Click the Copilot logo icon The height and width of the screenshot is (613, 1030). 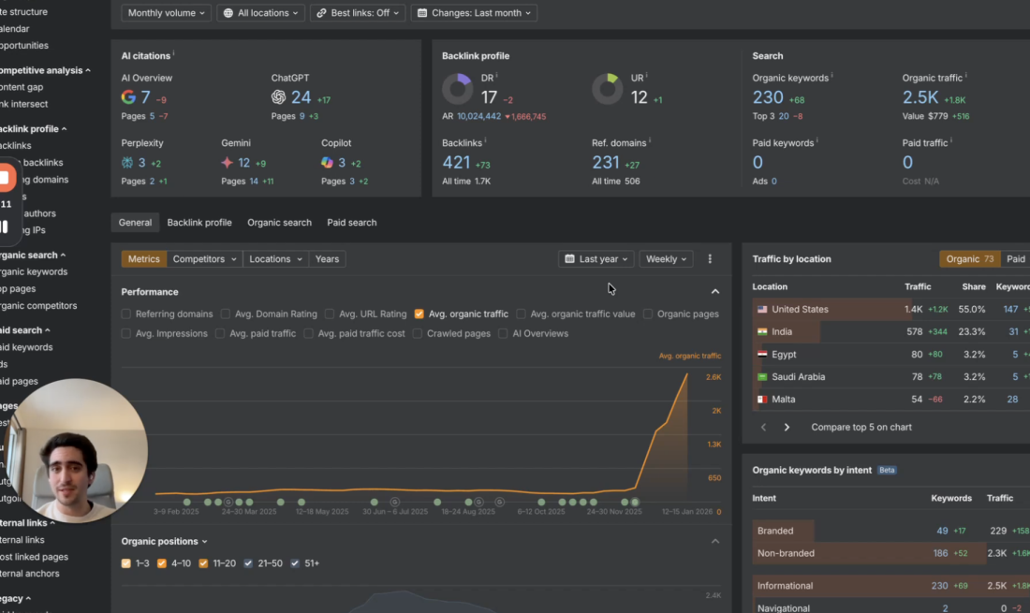point(327,163)
